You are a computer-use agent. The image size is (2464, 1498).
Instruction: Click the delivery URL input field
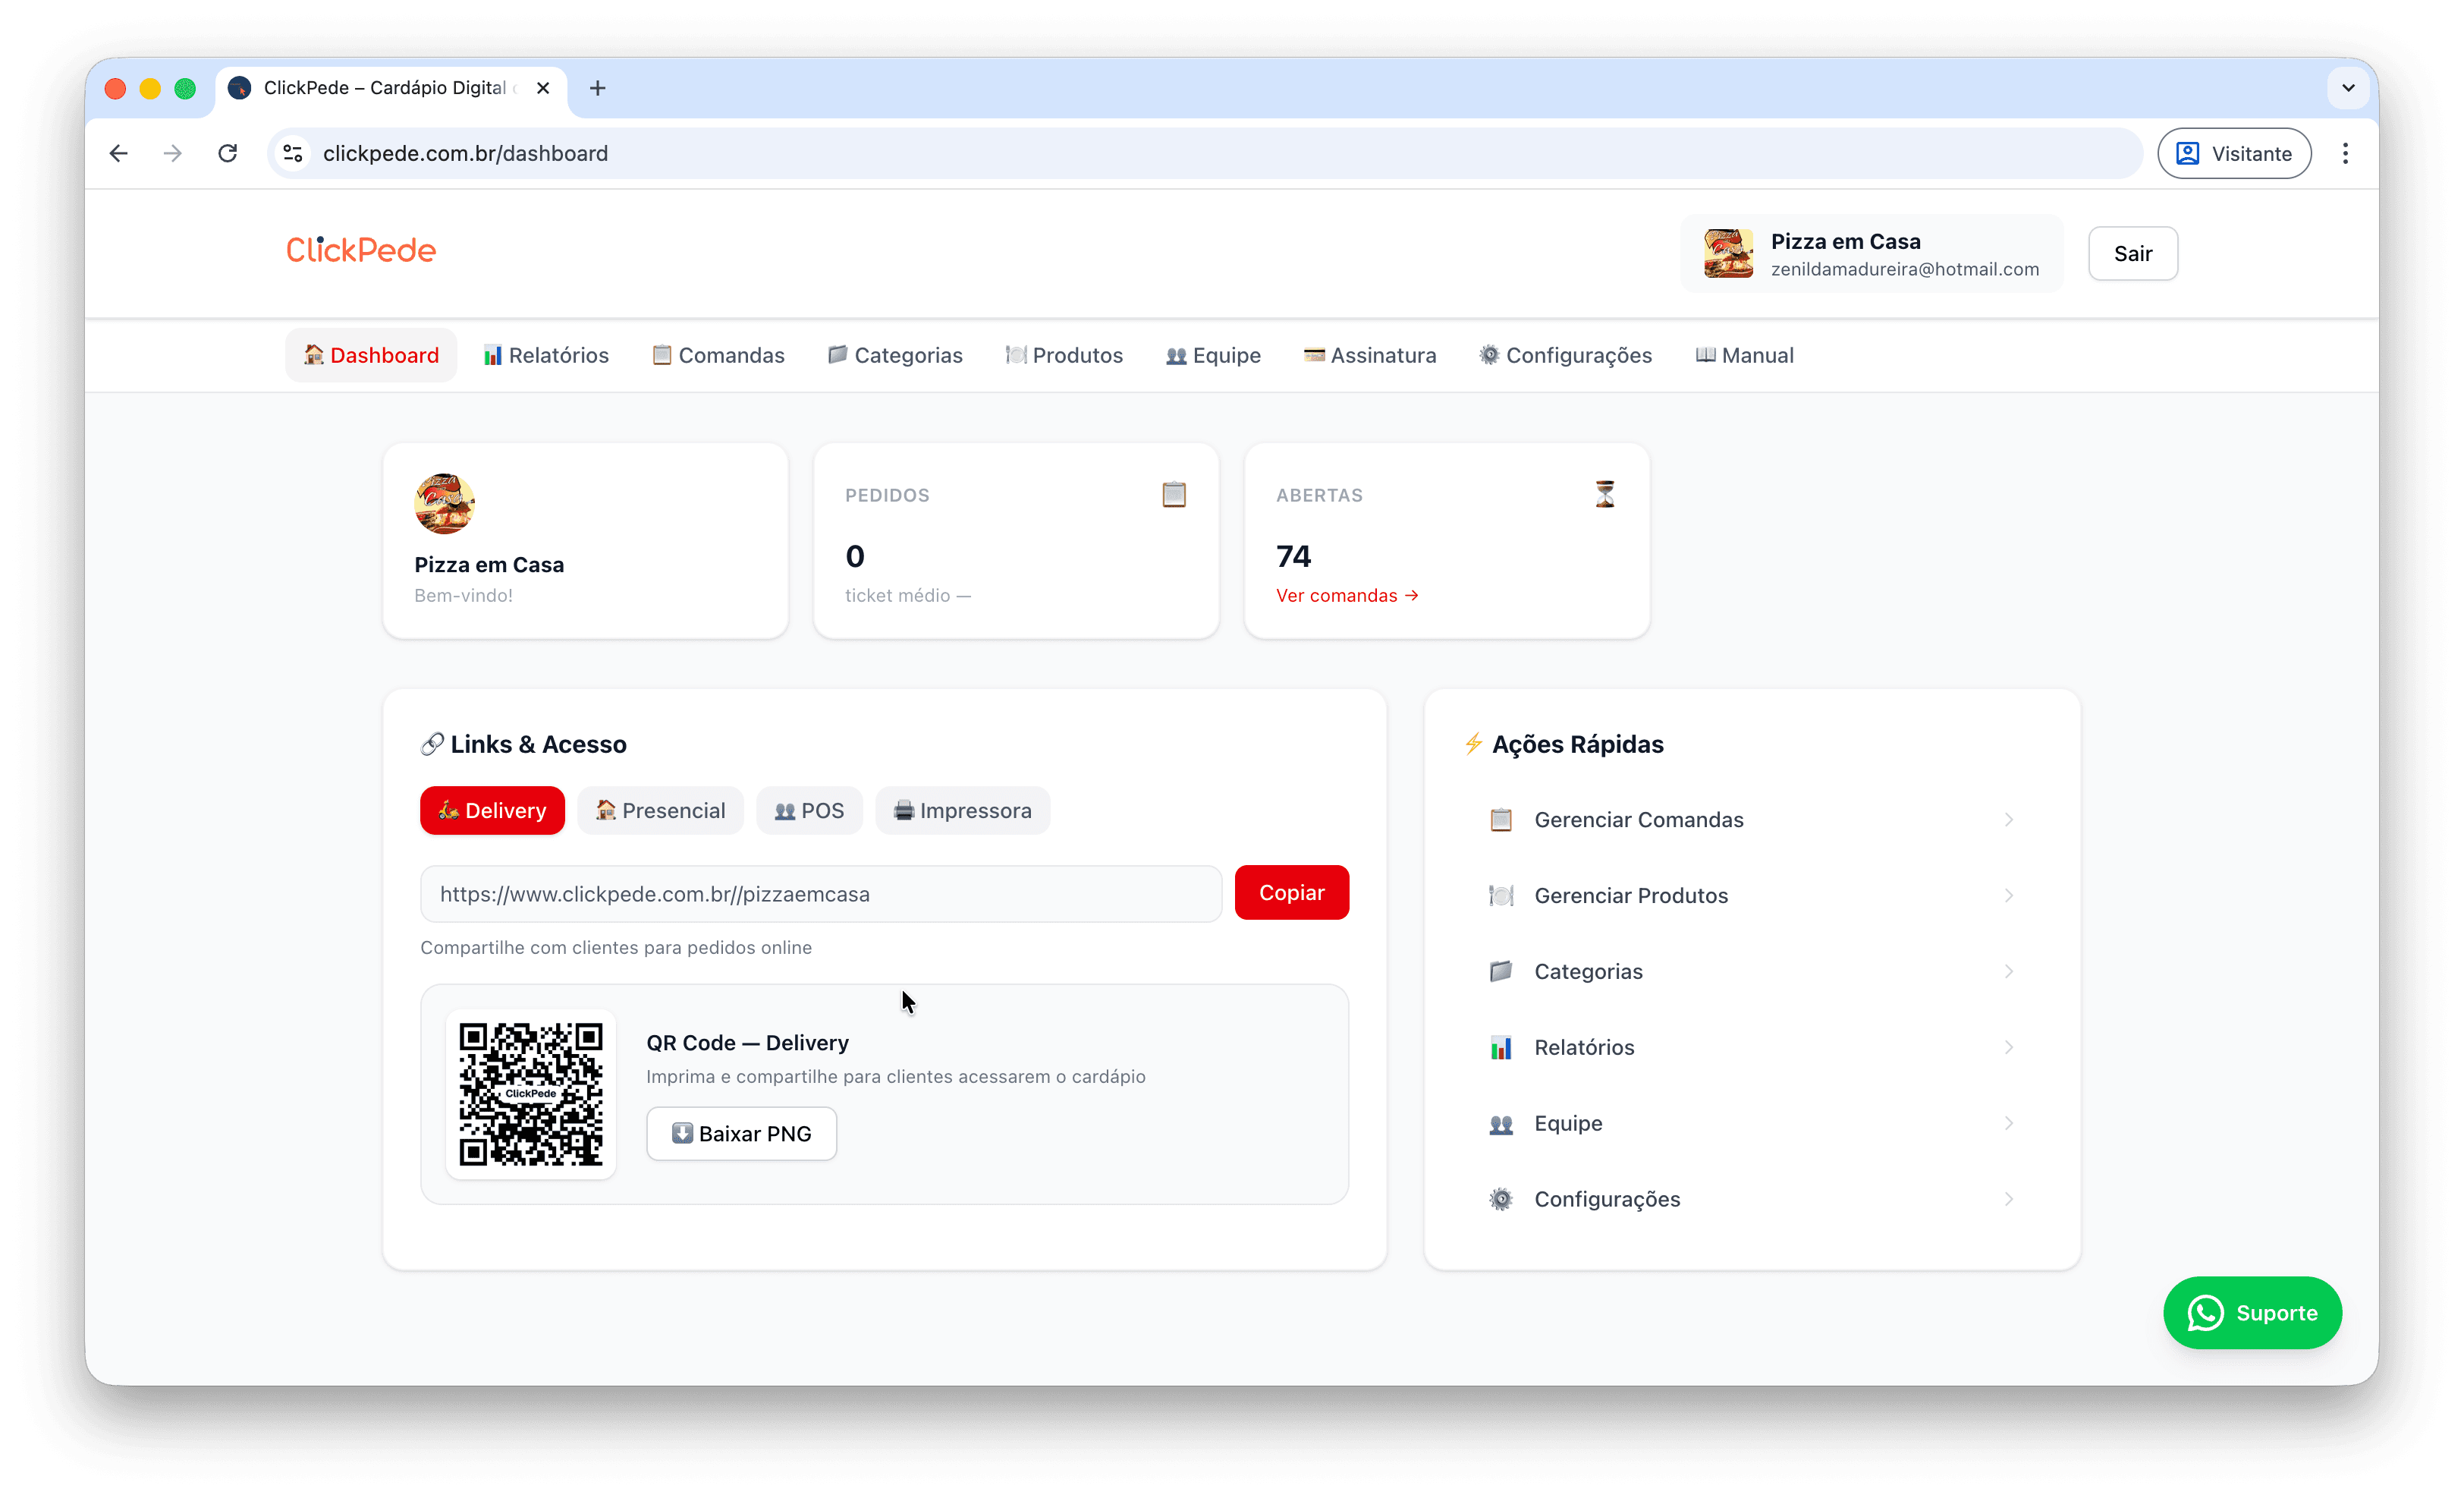820,894
